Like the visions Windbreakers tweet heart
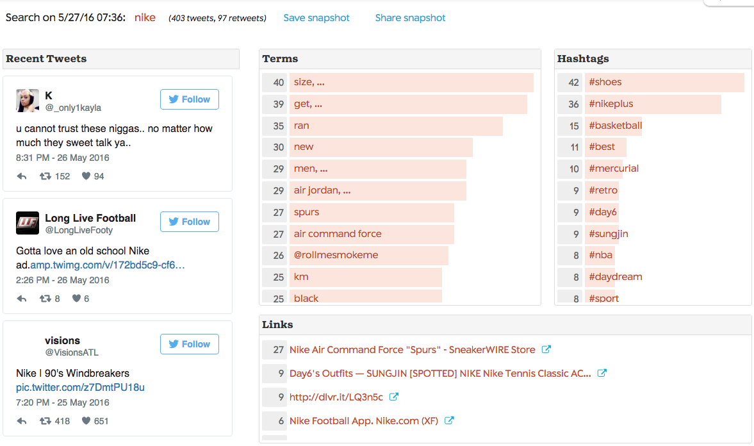Viewport: 754px width, 446px height. coord(86,420)
